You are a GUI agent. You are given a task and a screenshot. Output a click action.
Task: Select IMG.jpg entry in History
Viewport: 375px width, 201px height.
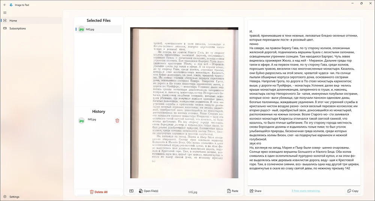(x=99, y=121)
